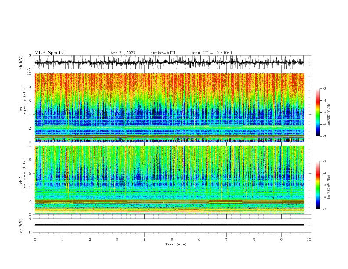Click the "5" tick of ch.1(V) axis
Viewport: 348px width, 269px height.
30,55
